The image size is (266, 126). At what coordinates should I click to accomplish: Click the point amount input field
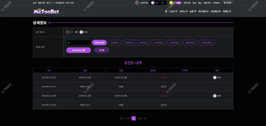79,43
